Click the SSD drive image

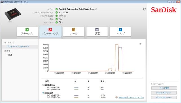pyautogui.click(x=13, y=14)
